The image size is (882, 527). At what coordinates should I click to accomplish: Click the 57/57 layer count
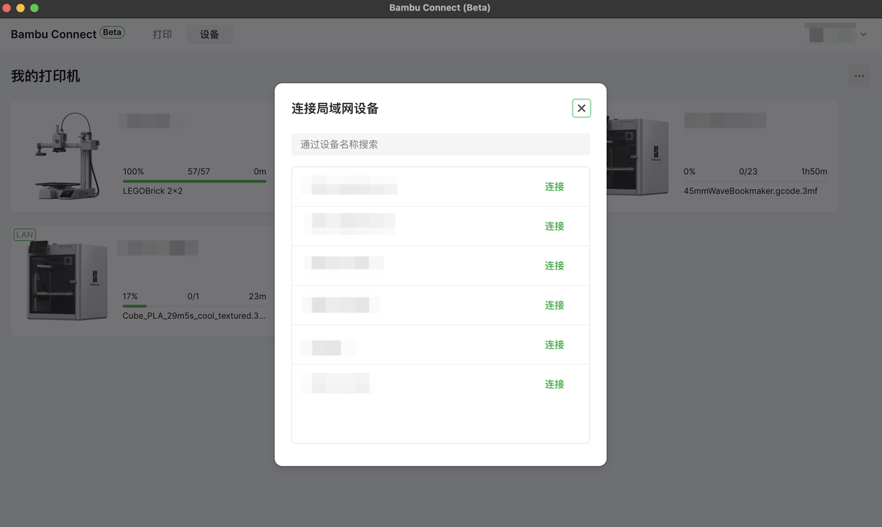(199, 172)
